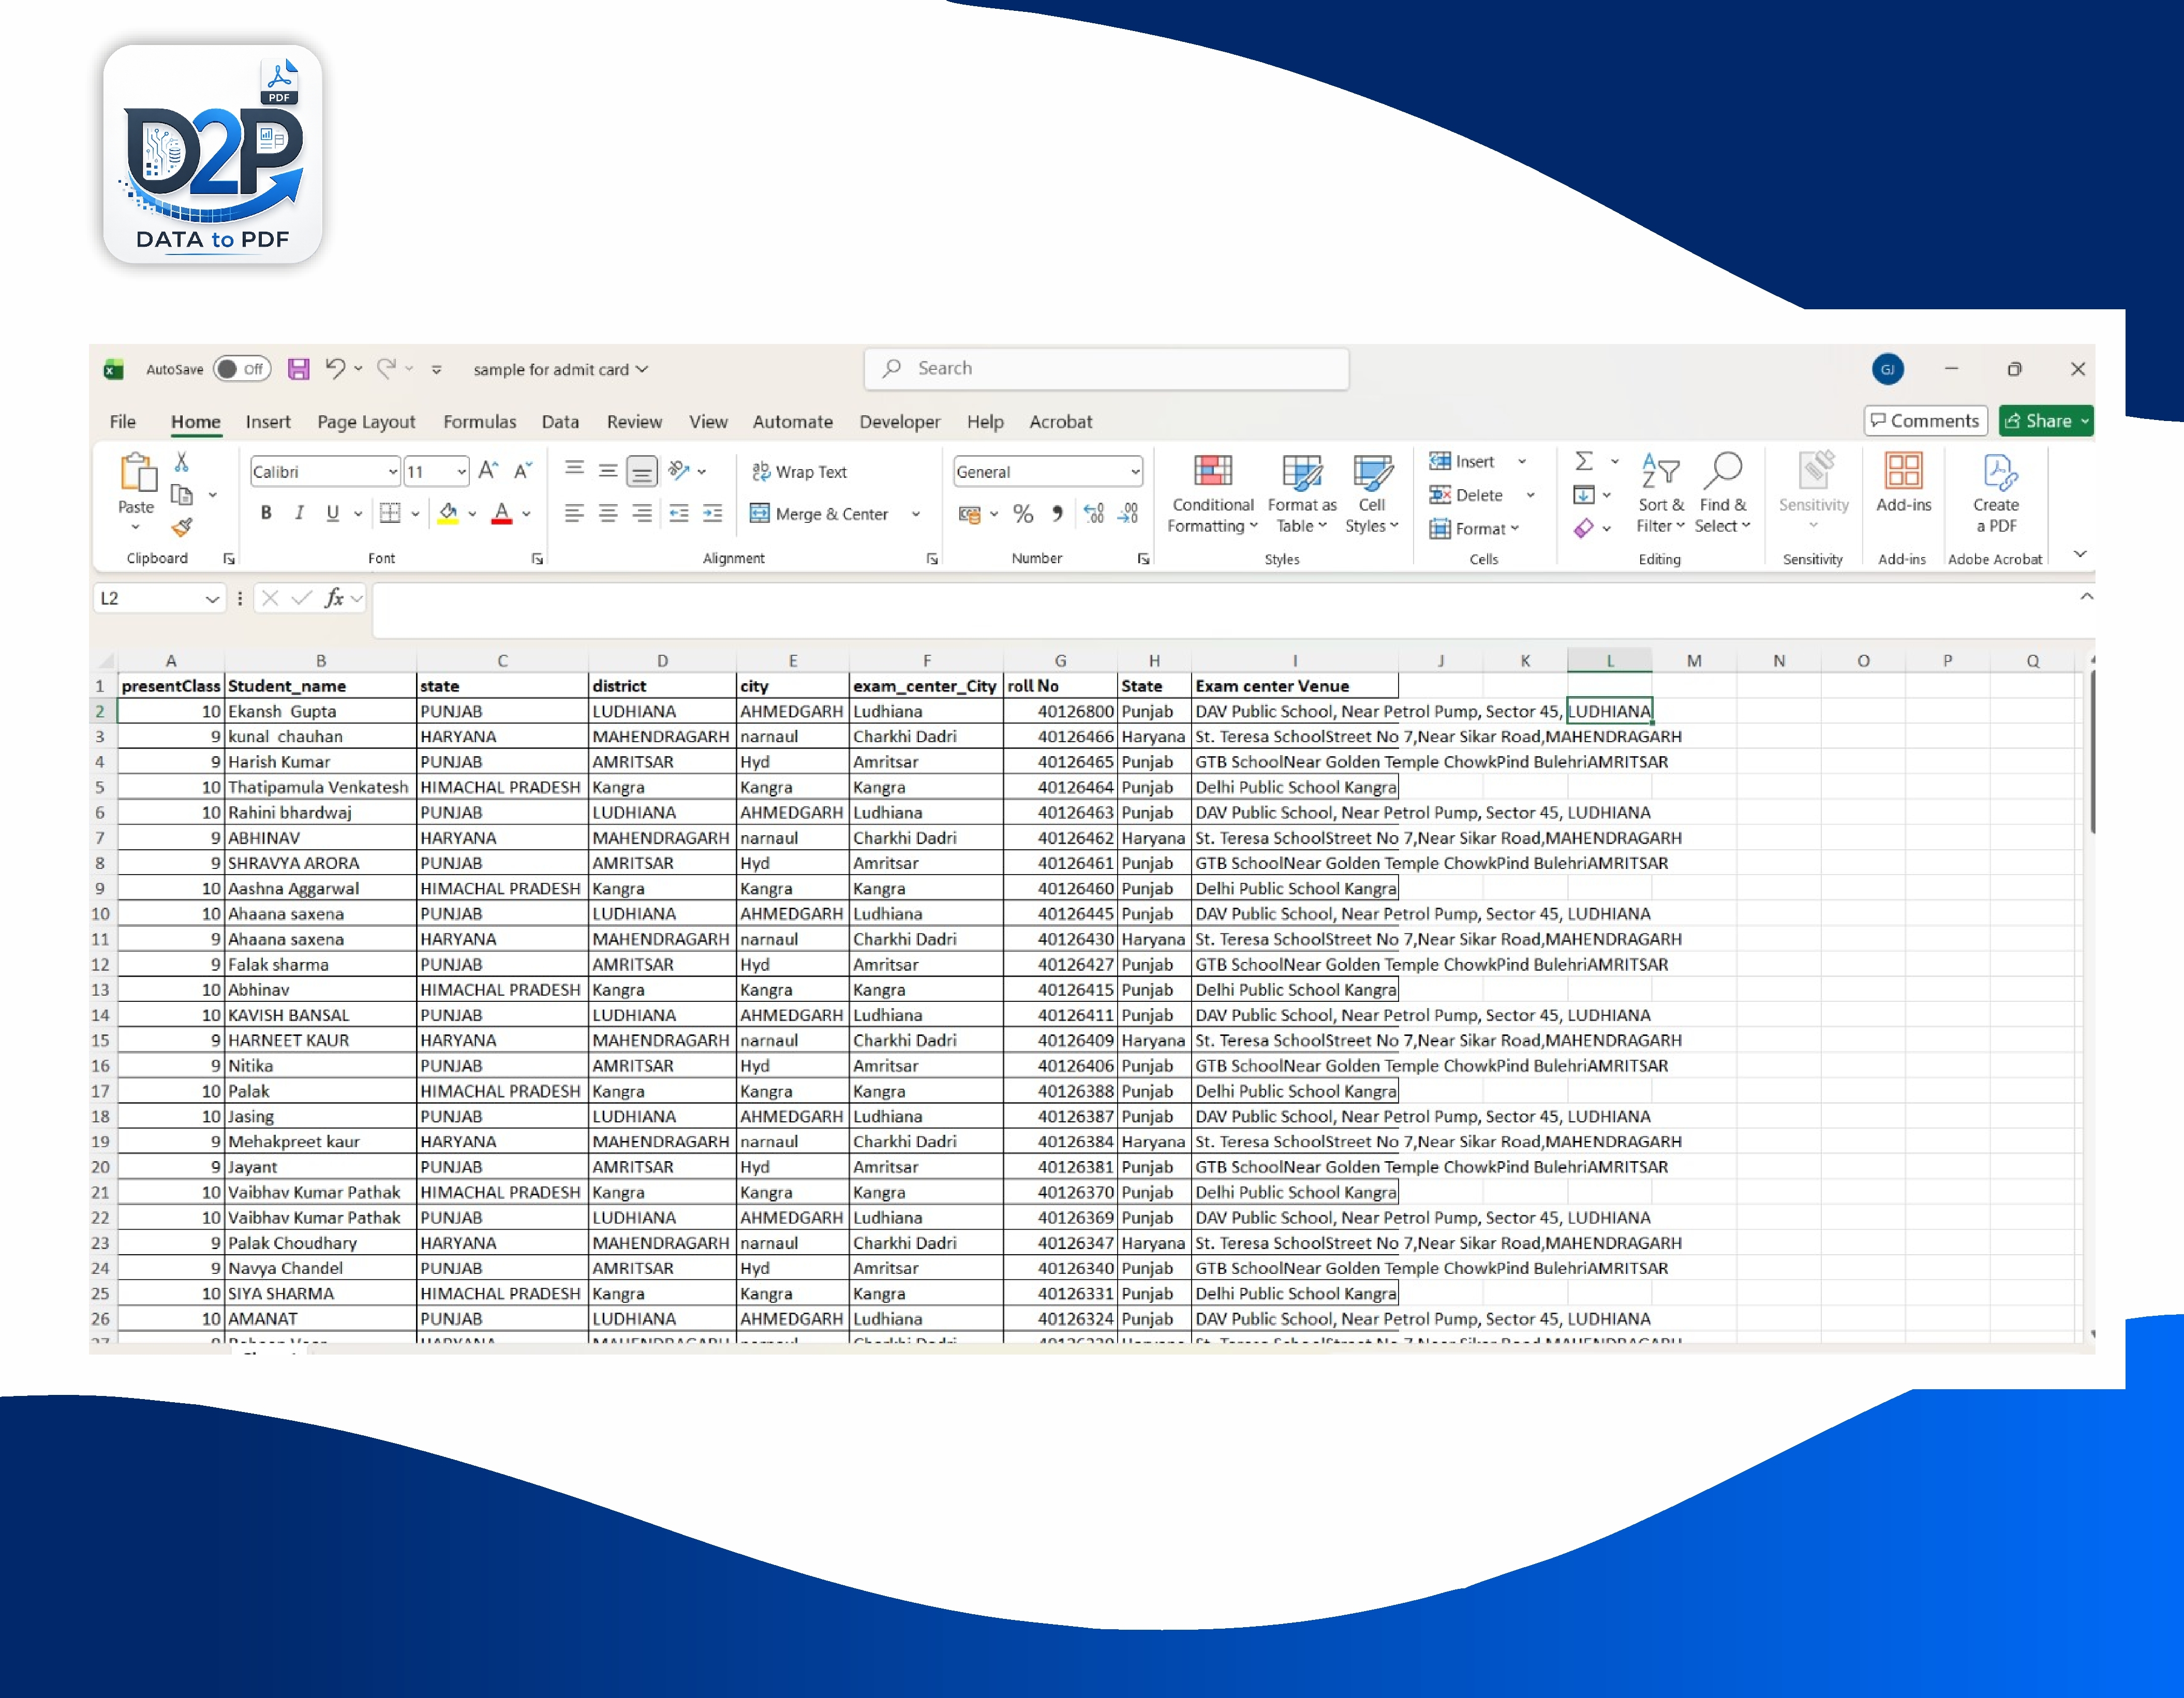Viewport: 2184px width, 1698px height.
Task: Click the Fill down icon
Action: pyautogui.click(x=1584, y=494)
